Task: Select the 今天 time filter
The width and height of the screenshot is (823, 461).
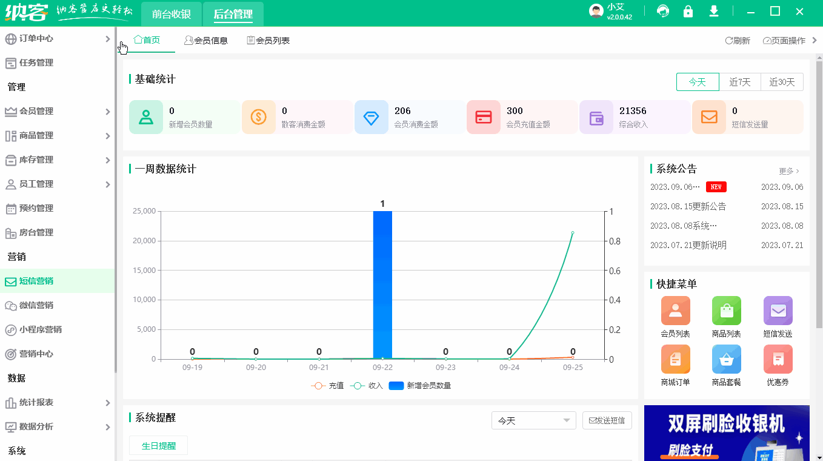Action: (x=698, y=81)
